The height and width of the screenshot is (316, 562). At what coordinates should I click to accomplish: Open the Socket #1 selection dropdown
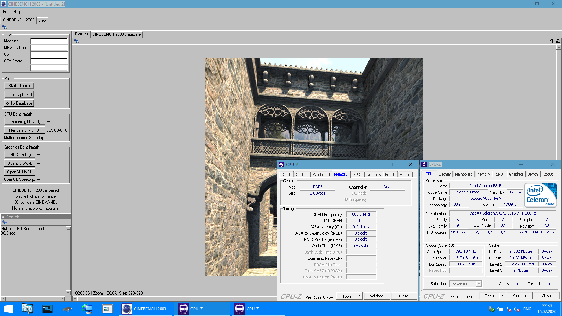(x=479, y=284)
